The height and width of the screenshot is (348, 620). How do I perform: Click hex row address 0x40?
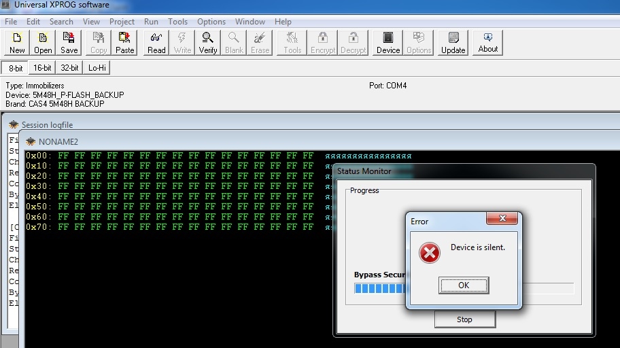click(38, 196)
